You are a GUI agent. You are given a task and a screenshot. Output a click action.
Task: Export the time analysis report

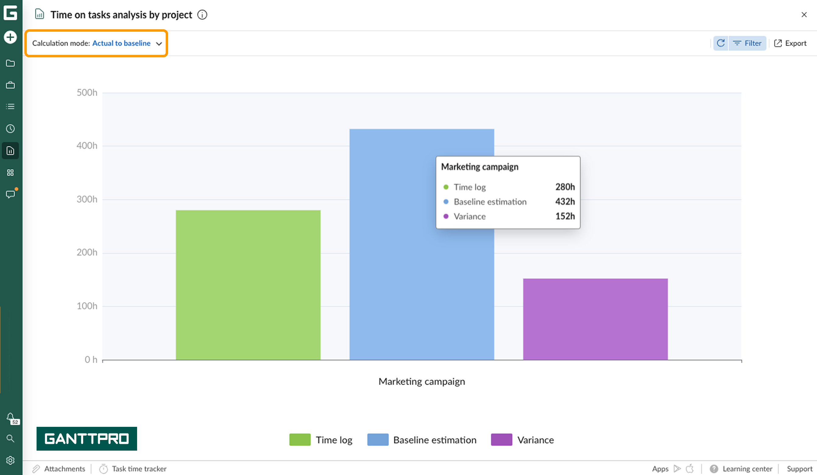click(790, 43)
